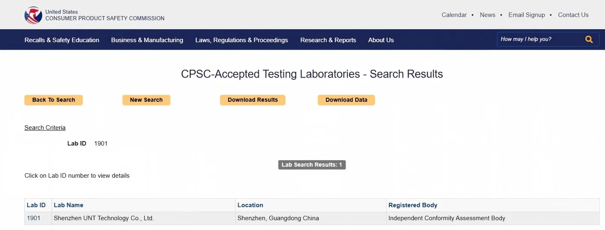Sort by the Registered Body column header
Screen dimensions: 605x230
click(x=413, y=205)
